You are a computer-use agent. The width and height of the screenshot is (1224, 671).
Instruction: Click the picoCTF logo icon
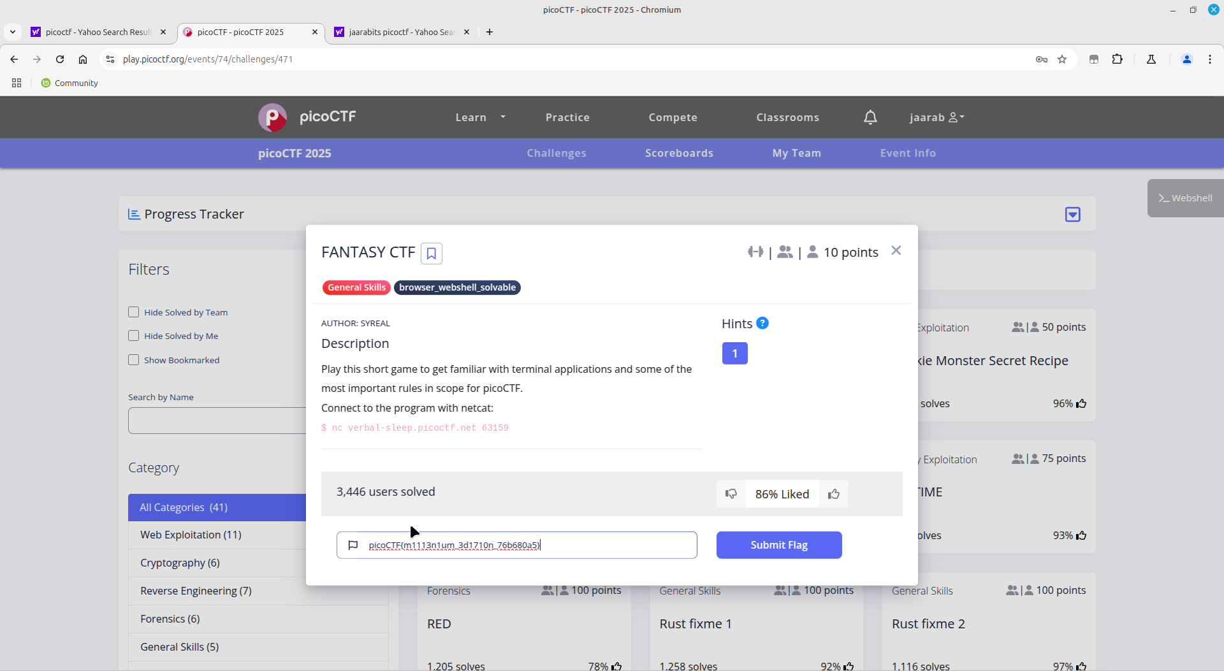coord(273,117)
